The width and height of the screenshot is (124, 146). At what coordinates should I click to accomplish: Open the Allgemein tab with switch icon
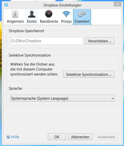pyautogui.click(x=15, y=17)
